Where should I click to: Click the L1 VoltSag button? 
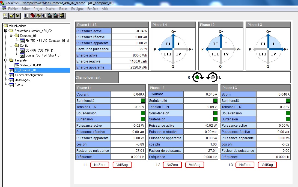pos(122,165)
